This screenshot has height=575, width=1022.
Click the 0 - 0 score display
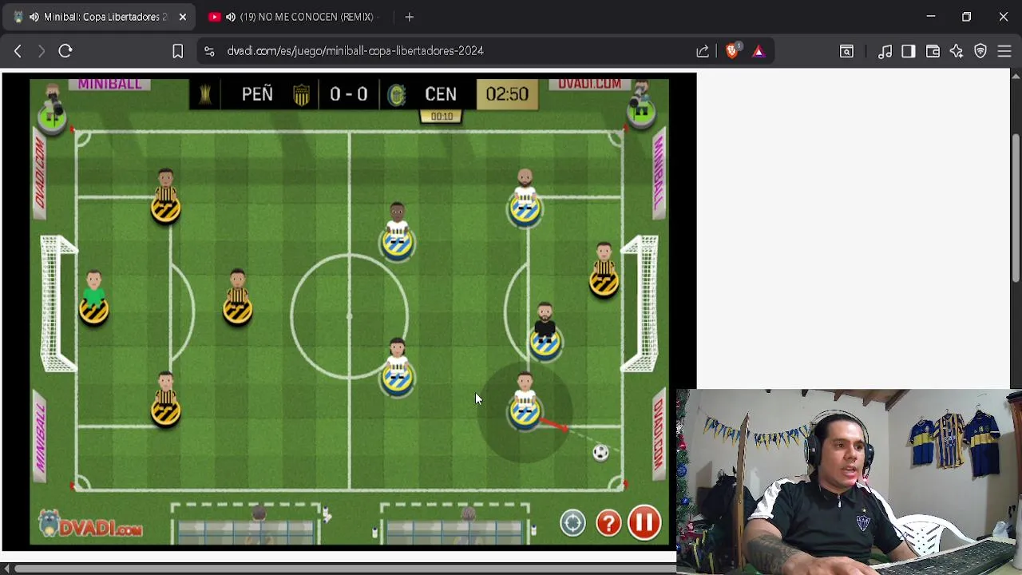[x=349, y=94]
